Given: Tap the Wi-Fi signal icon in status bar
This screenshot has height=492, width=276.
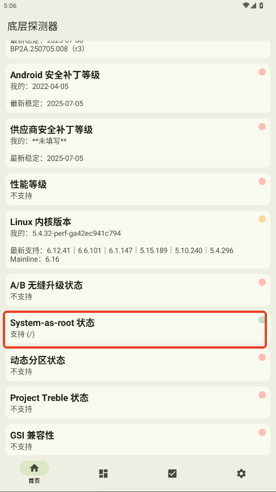Looking at the screenshot, I should tap(246, 5).
